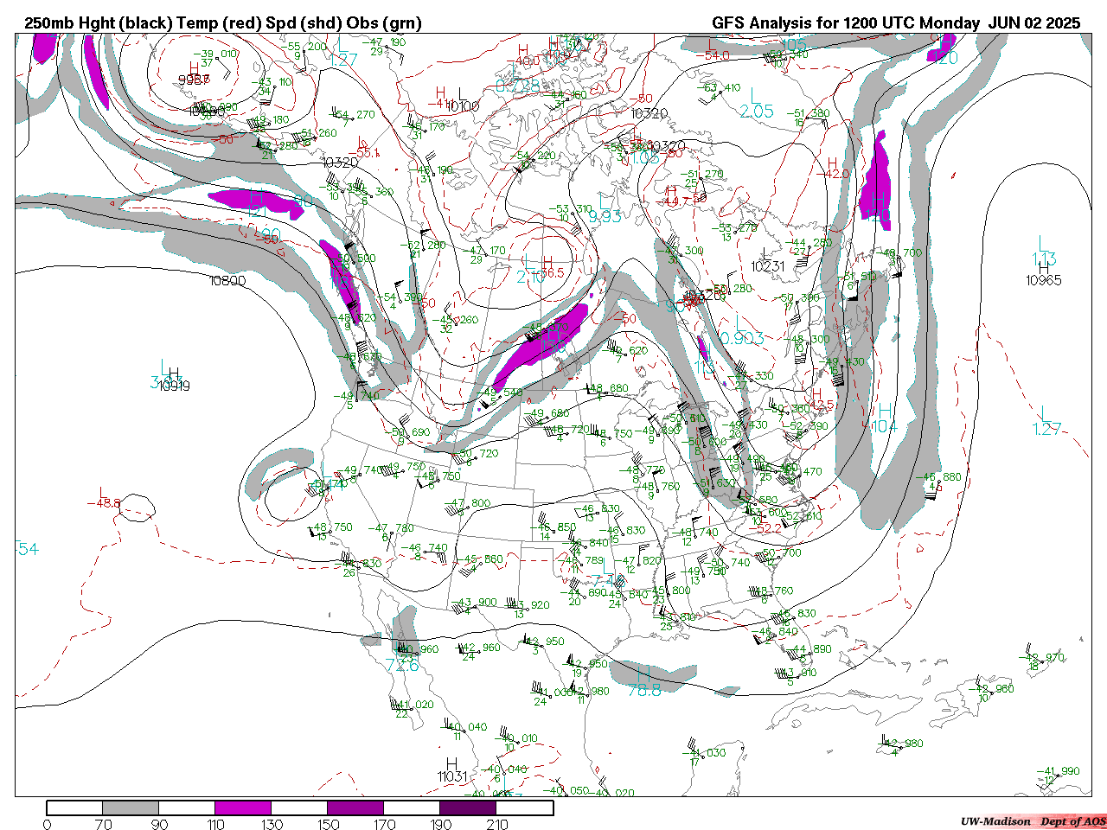Click the GFS Analysis date title text
Viewport: 1107px width, 830px height.
[x=896, y=22]
